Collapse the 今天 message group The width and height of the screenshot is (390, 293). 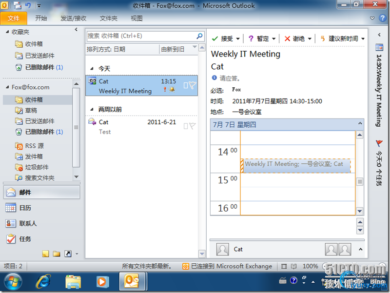point(92,68)
